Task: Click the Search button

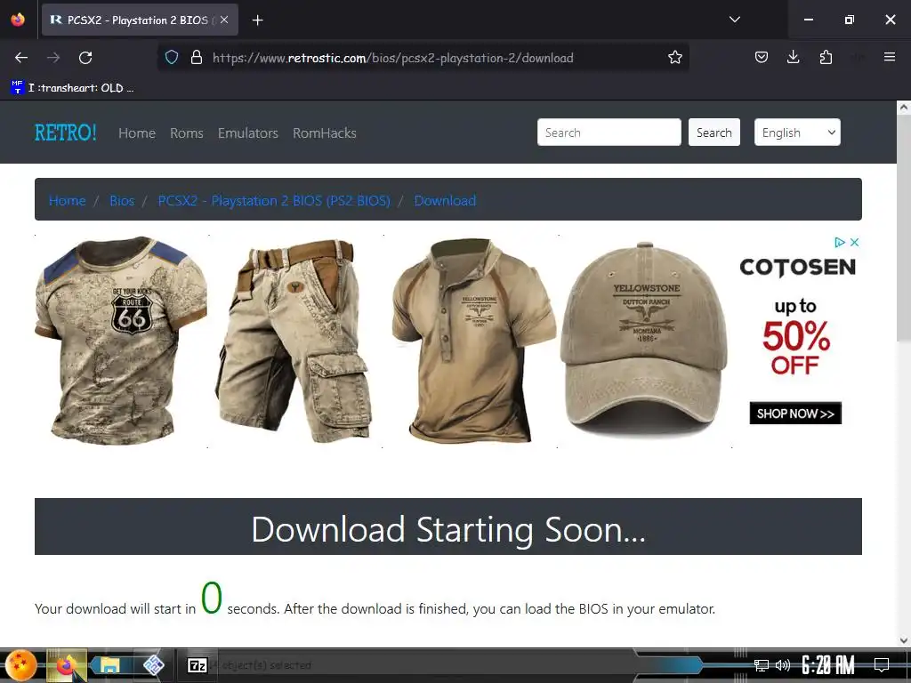Action: (714, 133)
